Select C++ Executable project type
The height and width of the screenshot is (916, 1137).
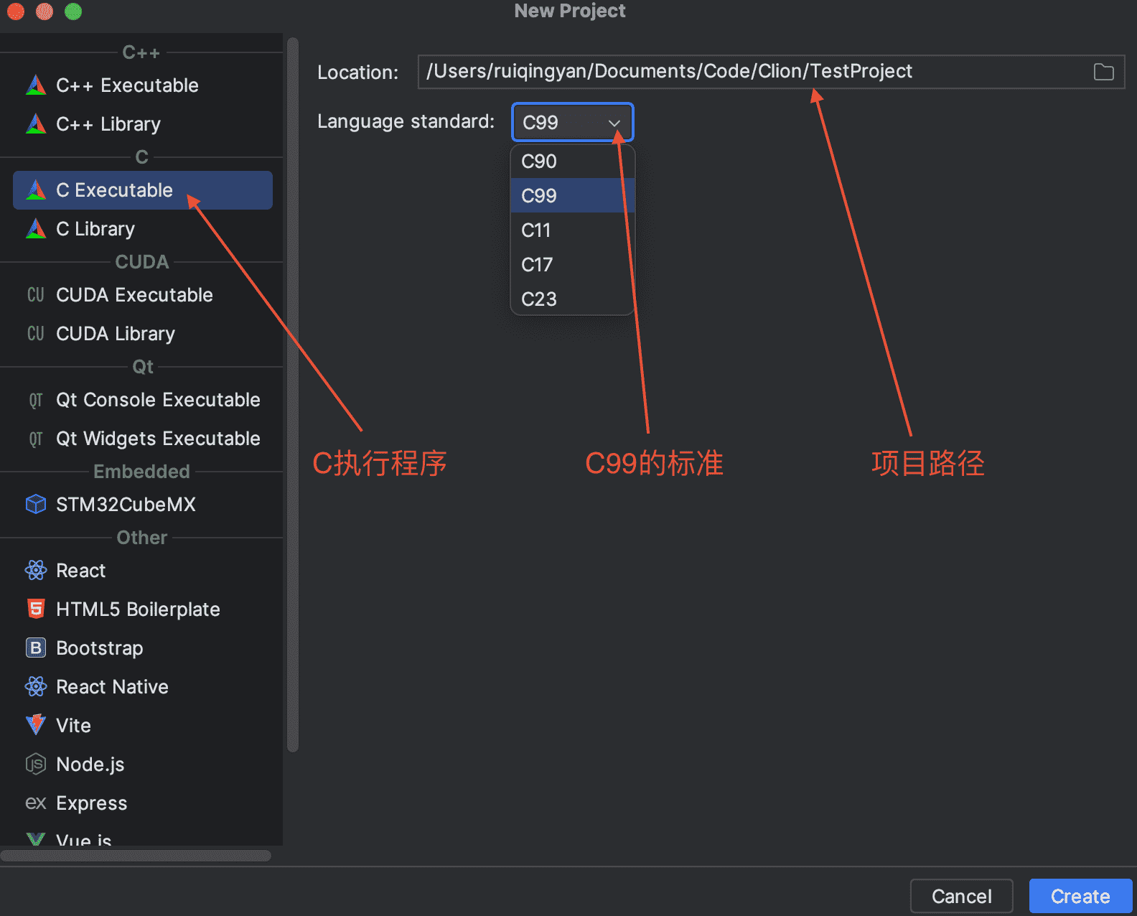click(x=143, y=85)
